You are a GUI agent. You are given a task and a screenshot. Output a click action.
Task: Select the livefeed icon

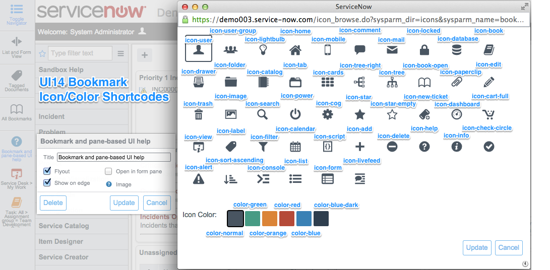point(359,178)
